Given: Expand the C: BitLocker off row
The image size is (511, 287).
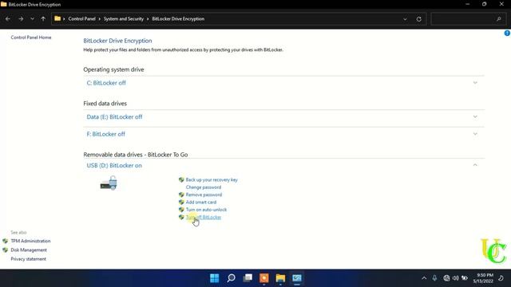Looking at the screenshot, I should [283, 83].
